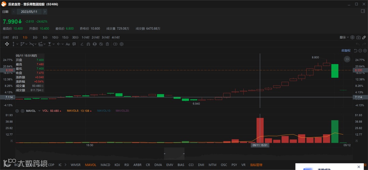Switch to 15分 timeframe
The height and width of the screenshot is (170, 368).
pyautogui.click(x=65, y=37)
